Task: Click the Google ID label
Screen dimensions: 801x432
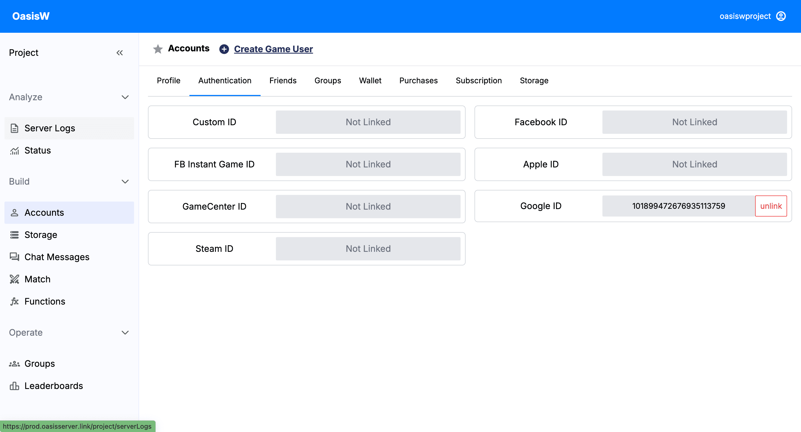Action: pyautogui.click(x=541, y=206)
